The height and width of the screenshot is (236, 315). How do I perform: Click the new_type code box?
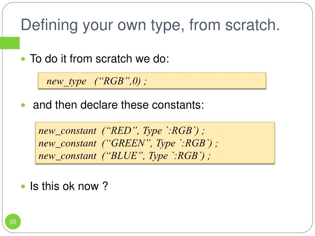(152, 81)
